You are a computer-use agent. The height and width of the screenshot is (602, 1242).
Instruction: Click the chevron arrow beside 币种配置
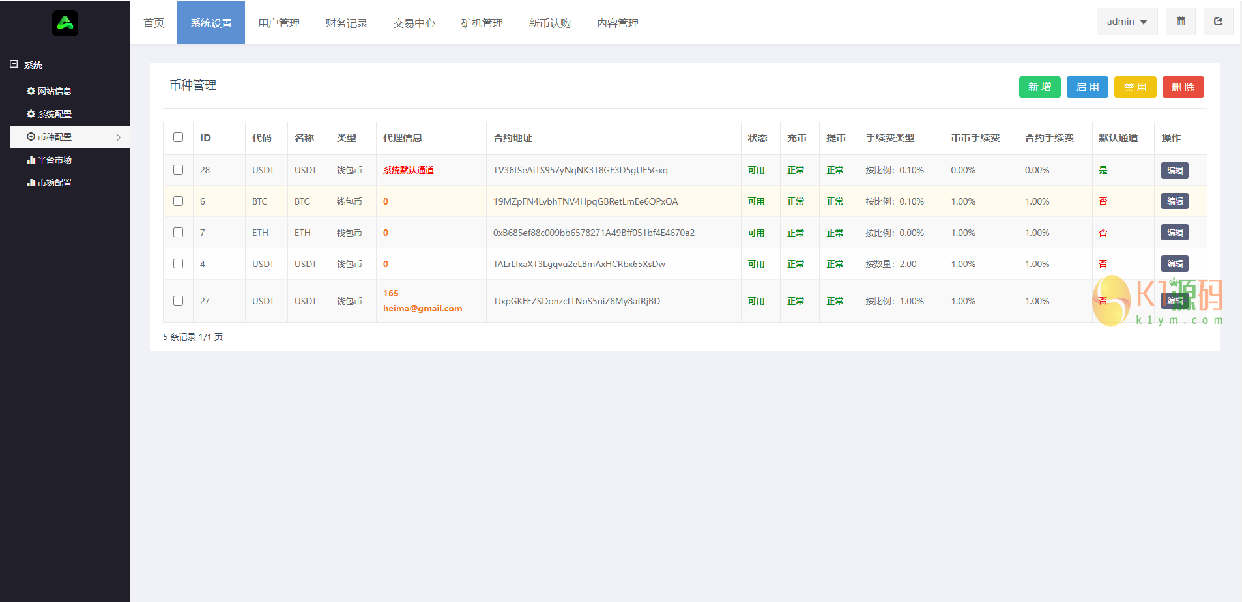pyautogui.click(x=119, y=137)
